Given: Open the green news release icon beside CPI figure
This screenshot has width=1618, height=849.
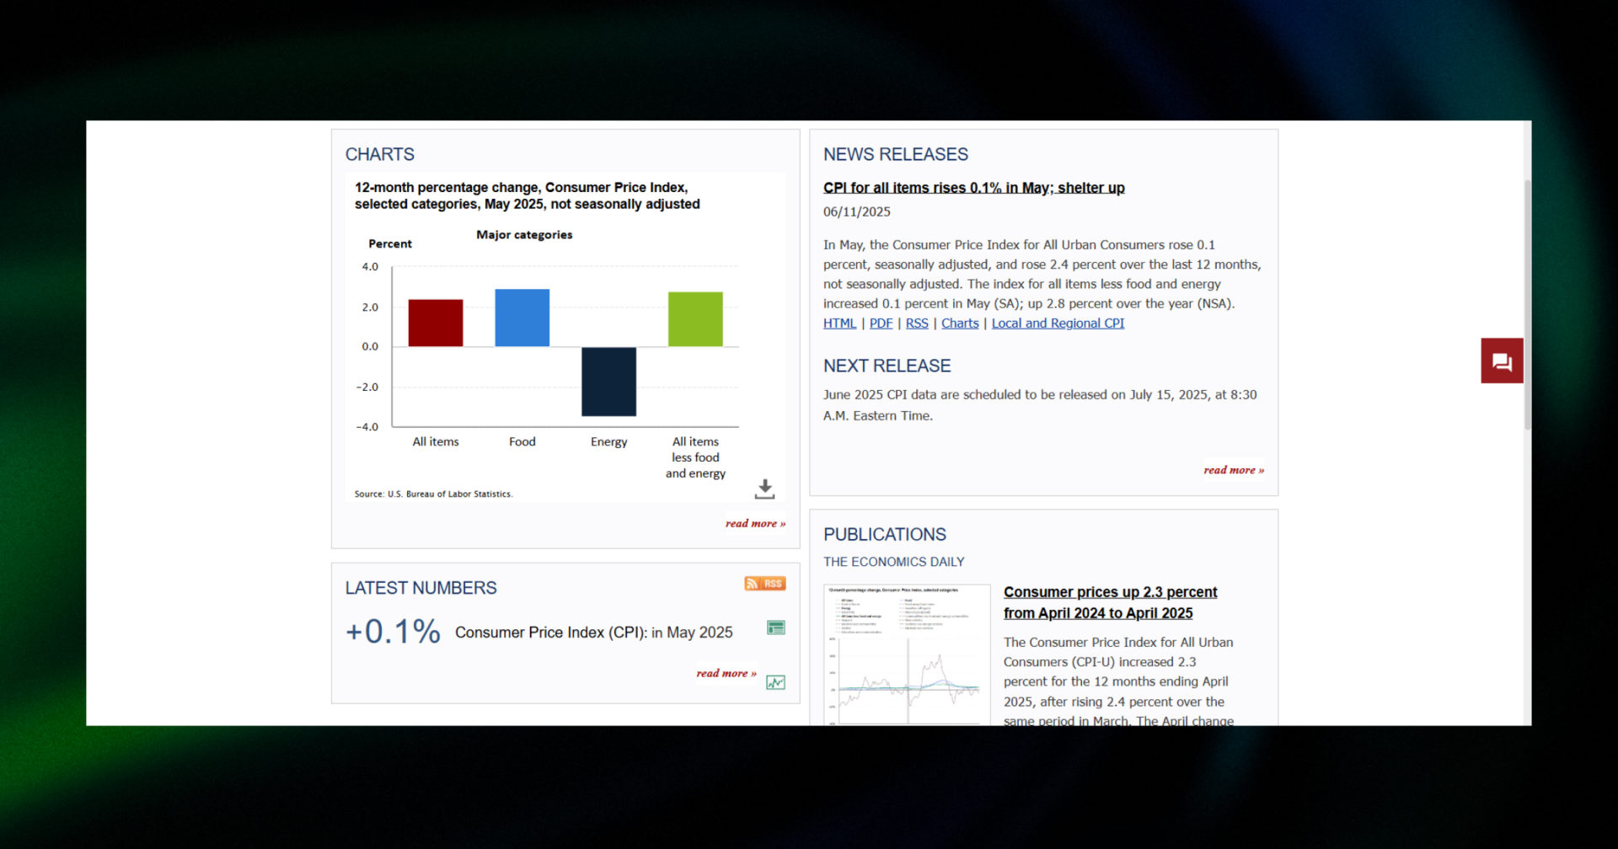Looking at the screenshot, I should pos(775,627).
